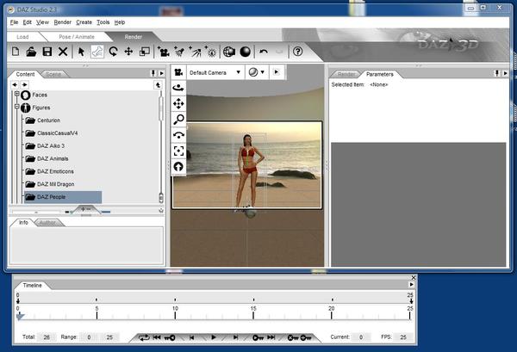Click the Create New Camera icon
517x352 pixels.
(164, 52)
